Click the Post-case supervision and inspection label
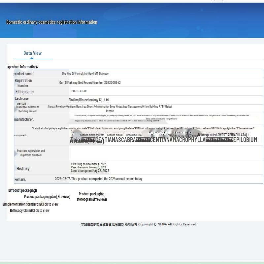This screenshot has height=264, width=264. [x=31, y=153]
